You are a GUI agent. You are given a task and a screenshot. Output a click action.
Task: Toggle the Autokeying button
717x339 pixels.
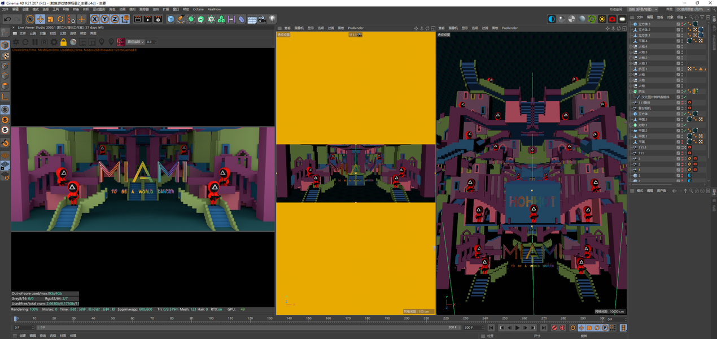(x=562, y=328)
